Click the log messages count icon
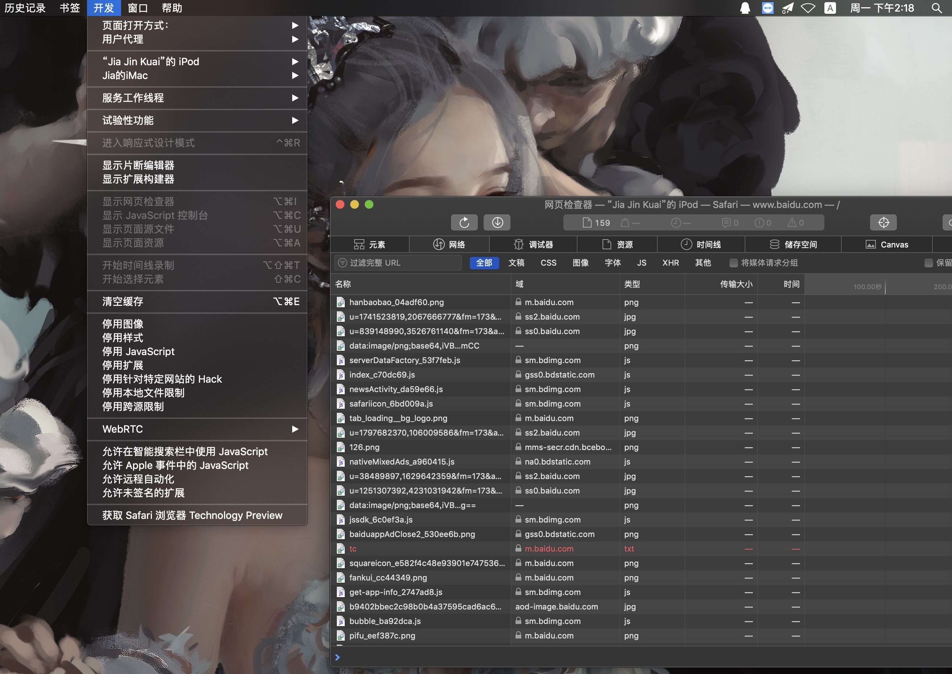Screen dimensions: 952x674 click(x=726, y=223)
